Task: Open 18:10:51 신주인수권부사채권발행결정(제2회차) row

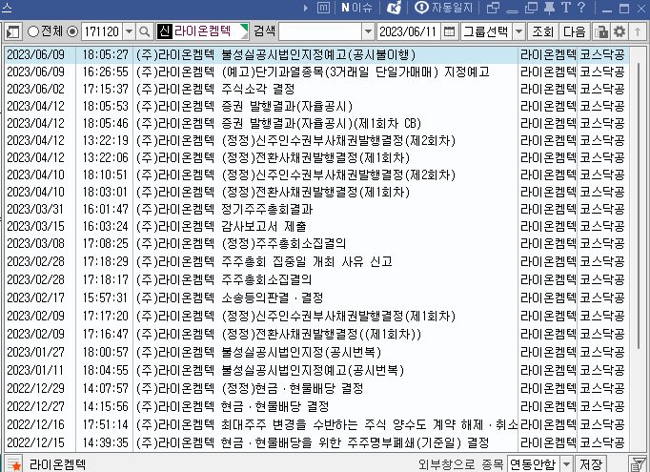Action: [x=316, y=174]
